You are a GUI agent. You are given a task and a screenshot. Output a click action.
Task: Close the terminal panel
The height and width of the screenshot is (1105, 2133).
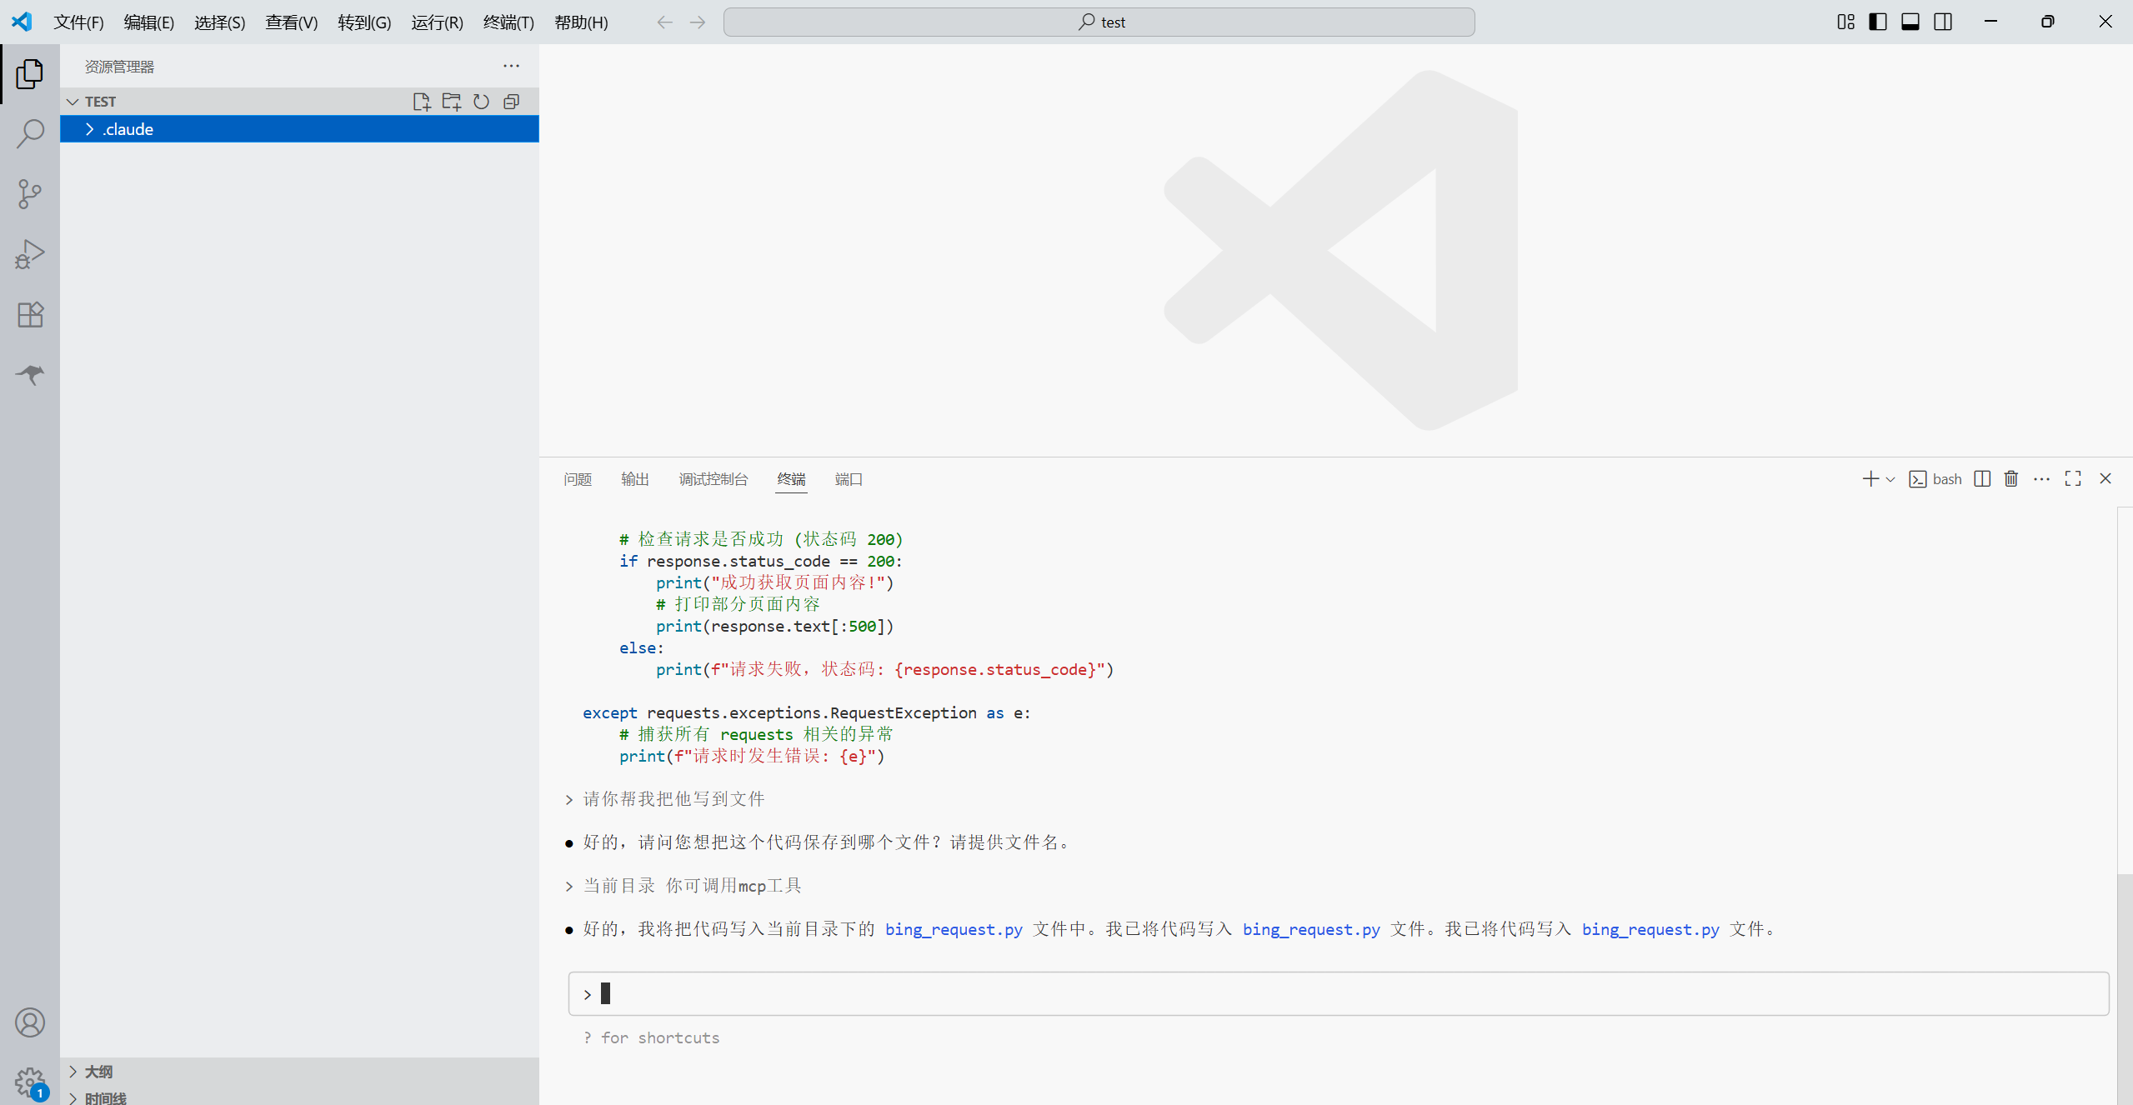click(2105, 478)
